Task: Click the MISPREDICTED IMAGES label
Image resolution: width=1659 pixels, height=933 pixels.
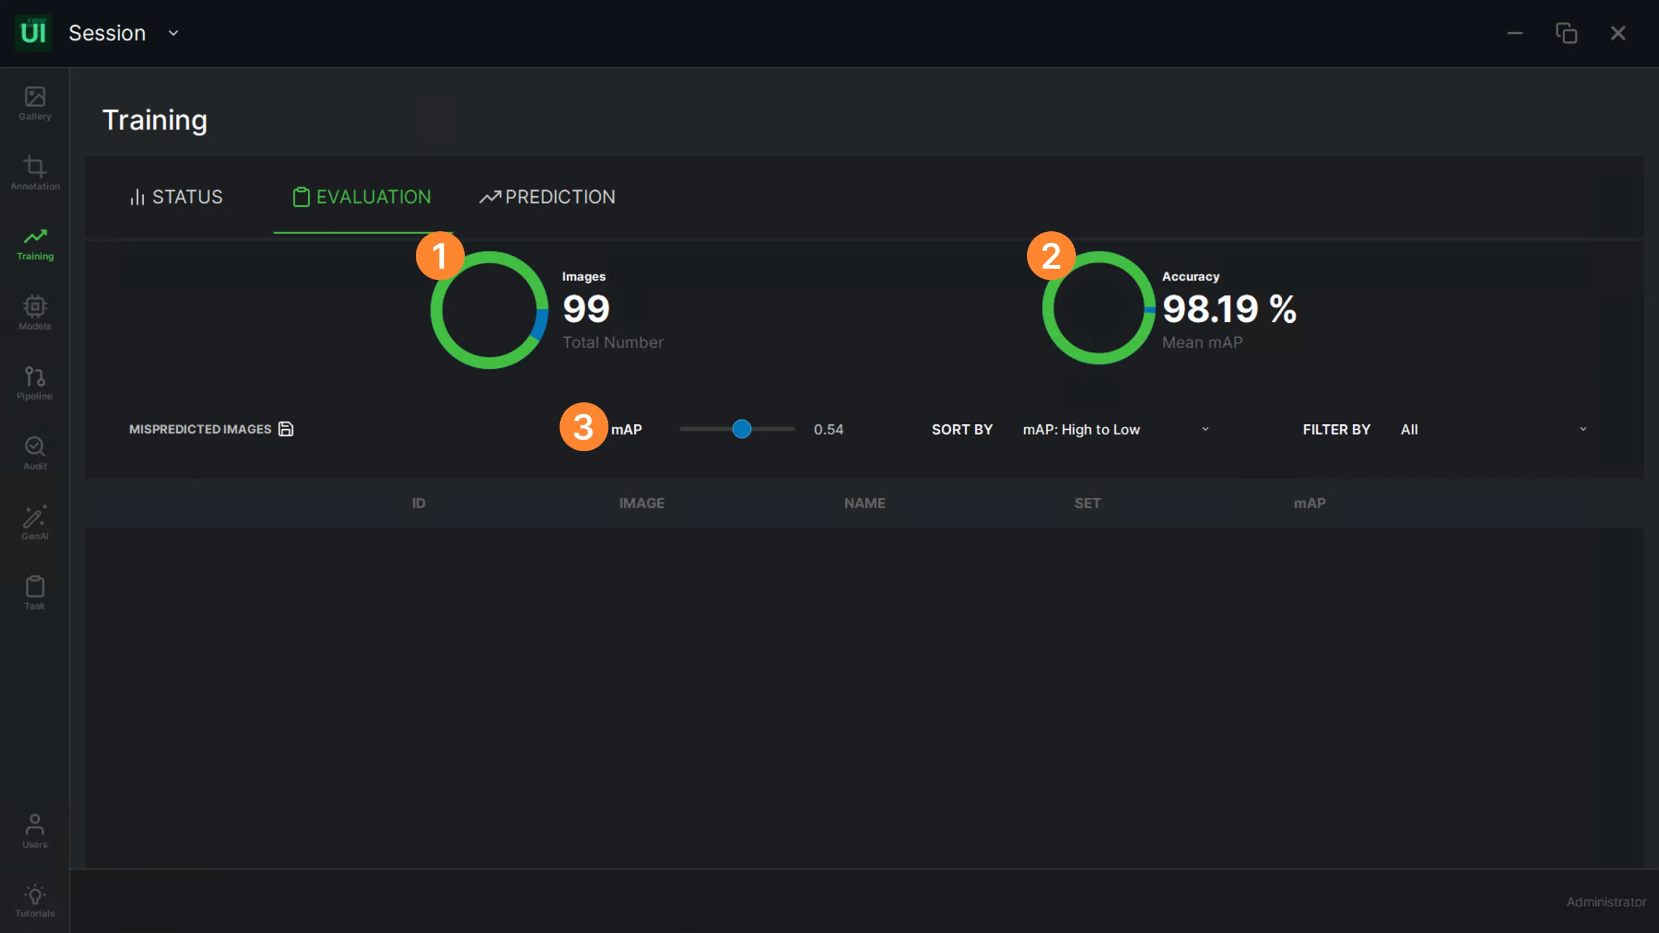Action: [200, 429]
